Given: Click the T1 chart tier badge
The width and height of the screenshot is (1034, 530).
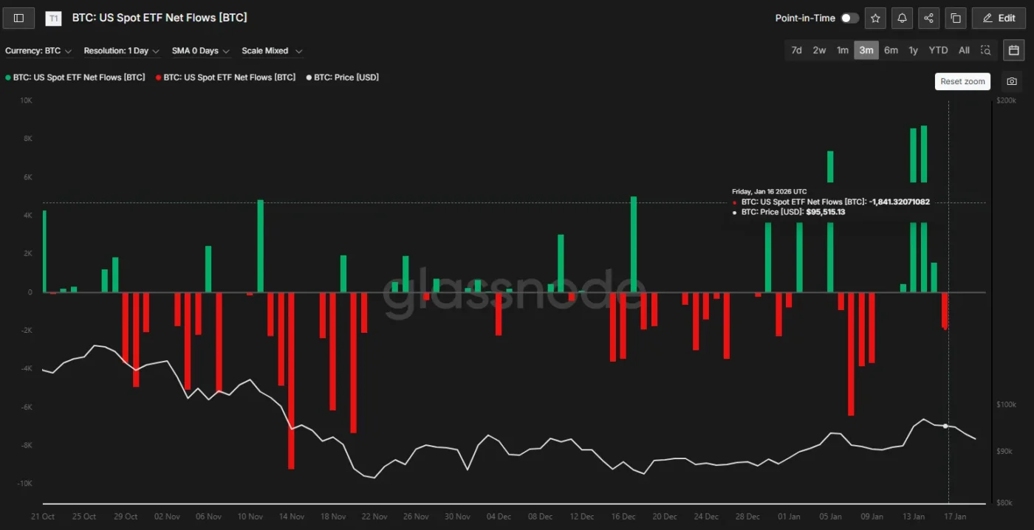Looking at the screenshot, I should 53,18.
